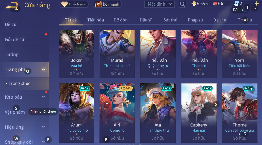Switch to the Tiến hóa tab

(96, 20)
